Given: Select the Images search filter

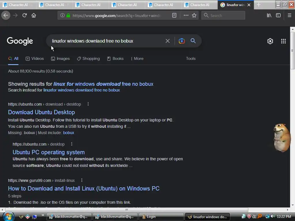Looking at the screenshot, I should 60,59.
